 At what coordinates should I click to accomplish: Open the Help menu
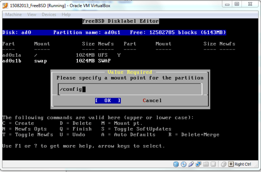[x=66, y=14]
